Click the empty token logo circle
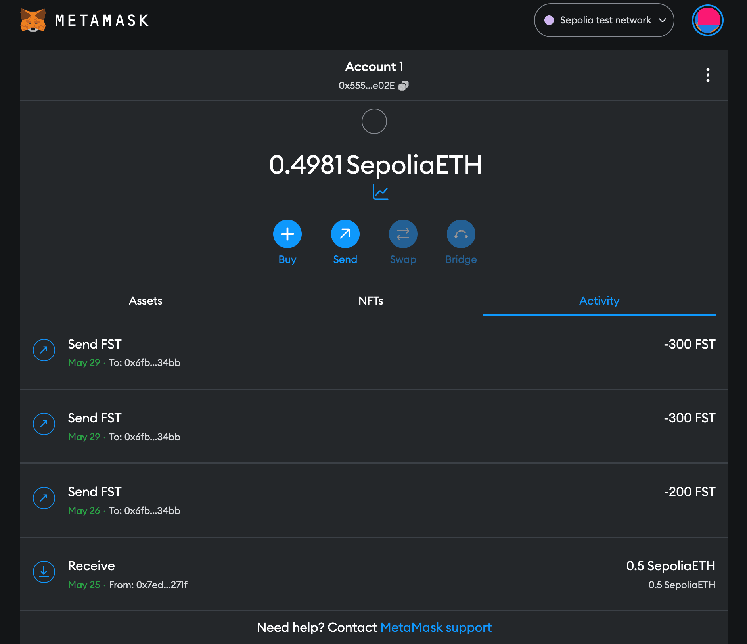 coord(374,121)
